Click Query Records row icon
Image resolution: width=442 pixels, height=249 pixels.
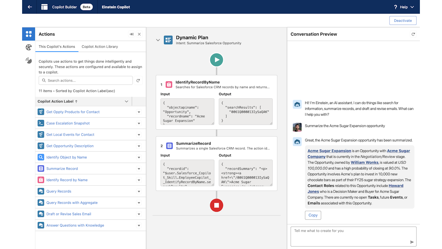coord(41,191)
